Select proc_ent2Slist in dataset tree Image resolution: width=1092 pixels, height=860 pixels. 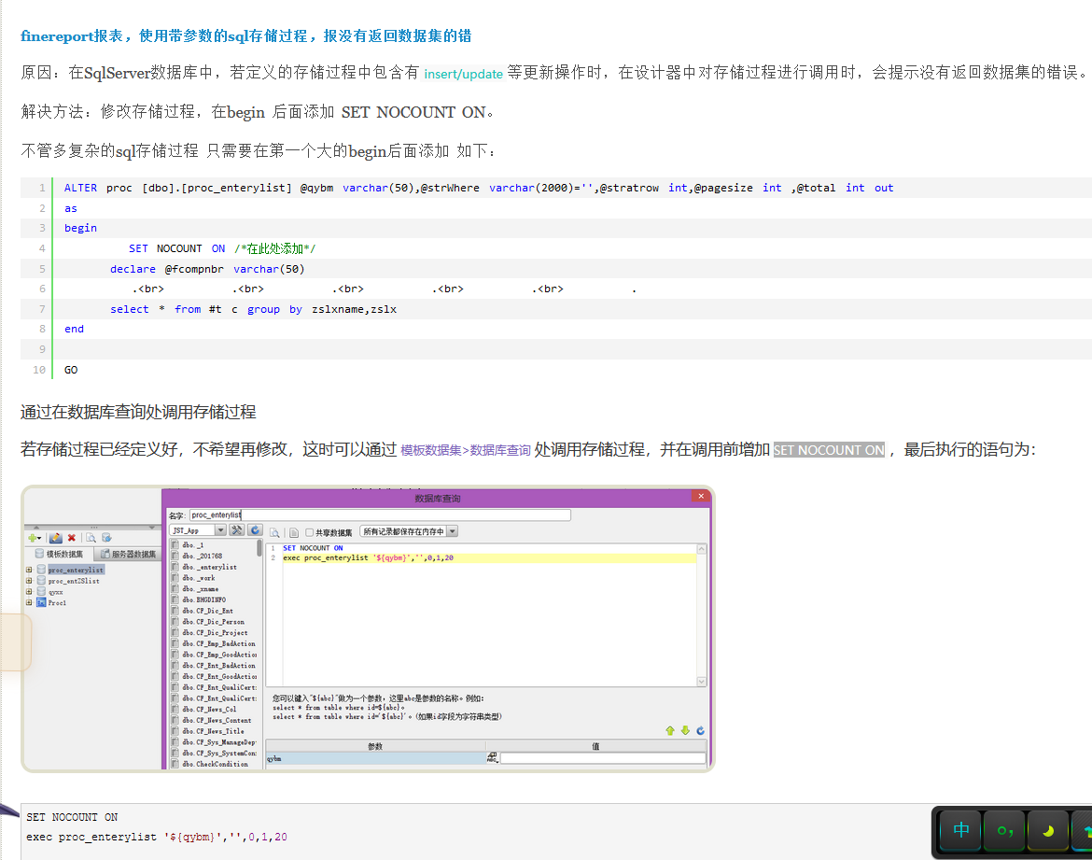pos(74,581)
